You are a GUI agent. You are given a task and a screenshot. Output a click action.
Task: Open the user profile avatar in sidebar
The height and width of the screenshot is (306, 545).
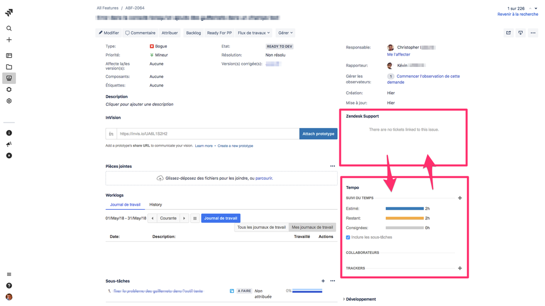coord(9,297)
